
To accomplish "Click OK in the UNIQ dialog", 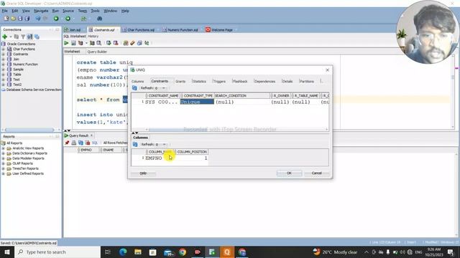I will click(x=289, y=173).
